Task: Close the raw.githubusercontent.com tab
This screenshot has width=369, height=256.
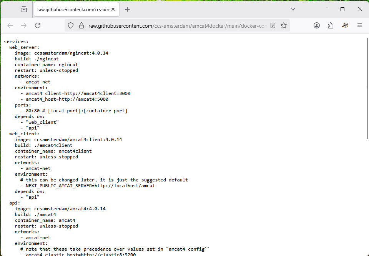Action: point(113,9)
